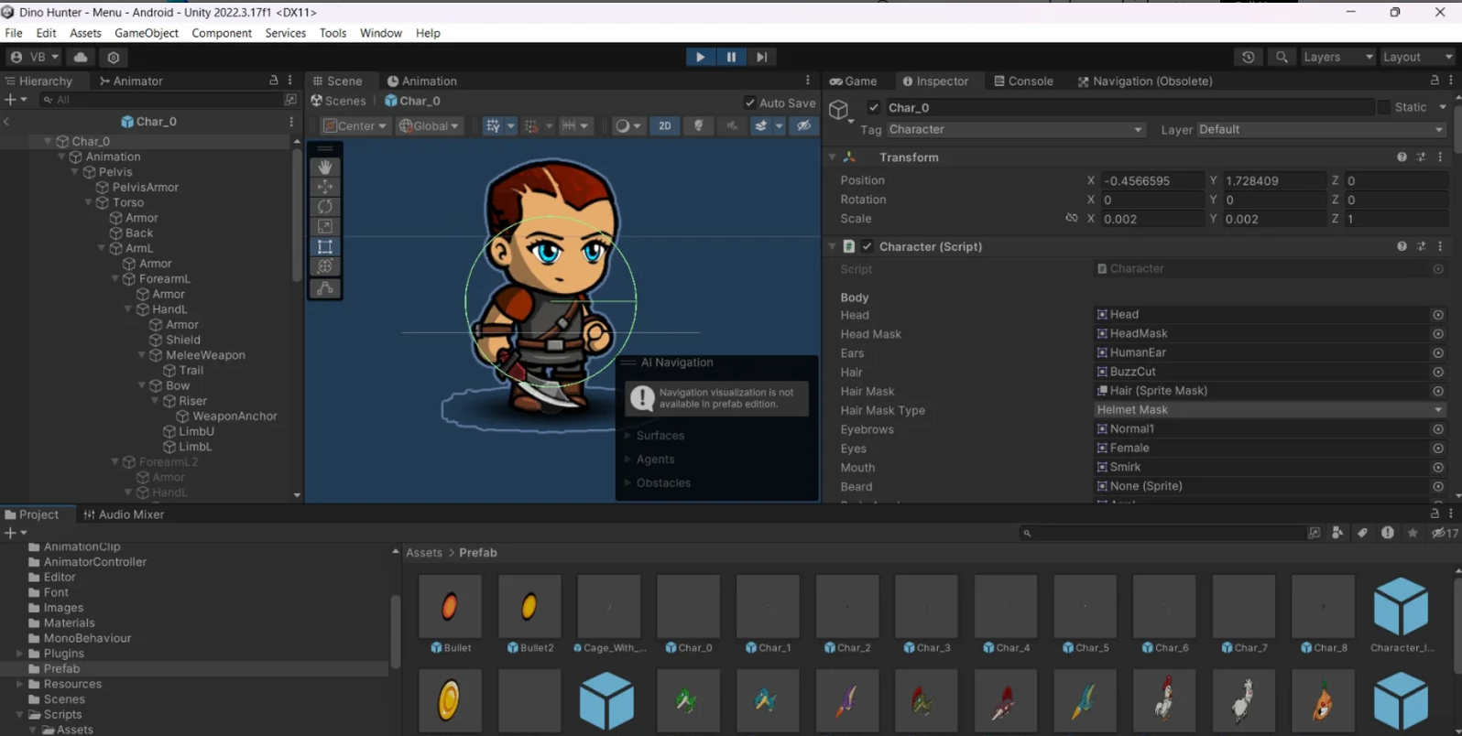Toggle Char_0 active checkbox
Viewport: 1462px width, 736px height.
click(x=874, y=107)
